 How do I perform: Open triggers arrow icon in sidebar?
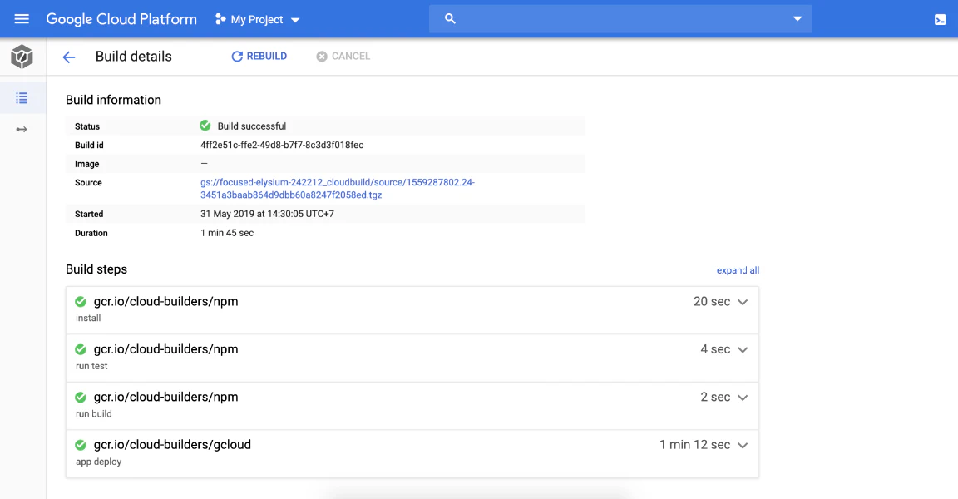22,130
